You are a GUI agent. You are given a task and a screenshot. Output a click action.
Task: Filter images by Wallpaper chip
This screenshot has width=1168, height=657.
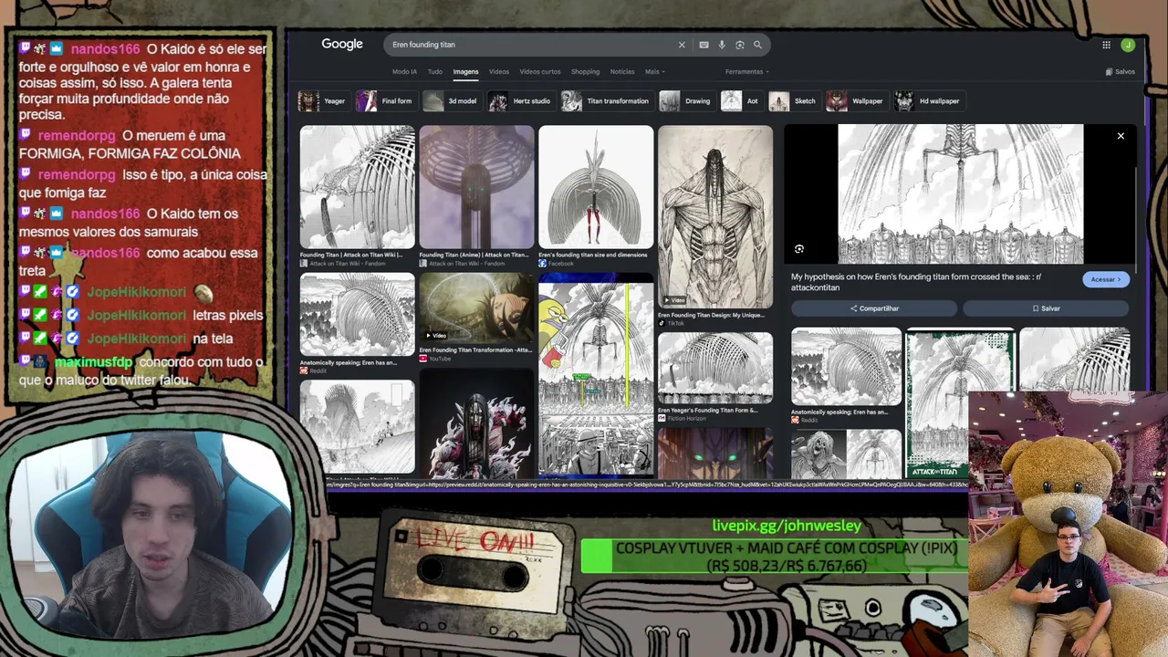click(x=856, y=101)
